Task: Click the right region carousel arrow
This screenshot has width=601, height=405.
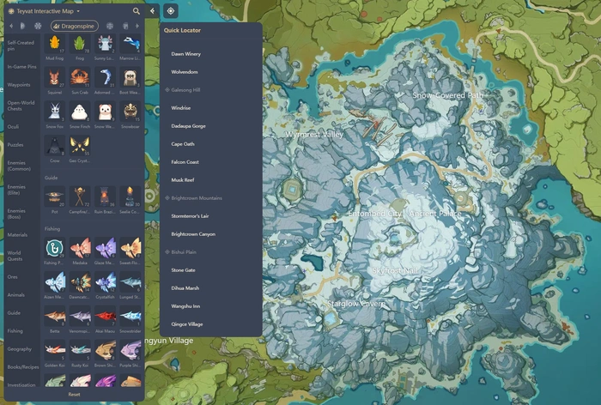Action: [137, 26]
